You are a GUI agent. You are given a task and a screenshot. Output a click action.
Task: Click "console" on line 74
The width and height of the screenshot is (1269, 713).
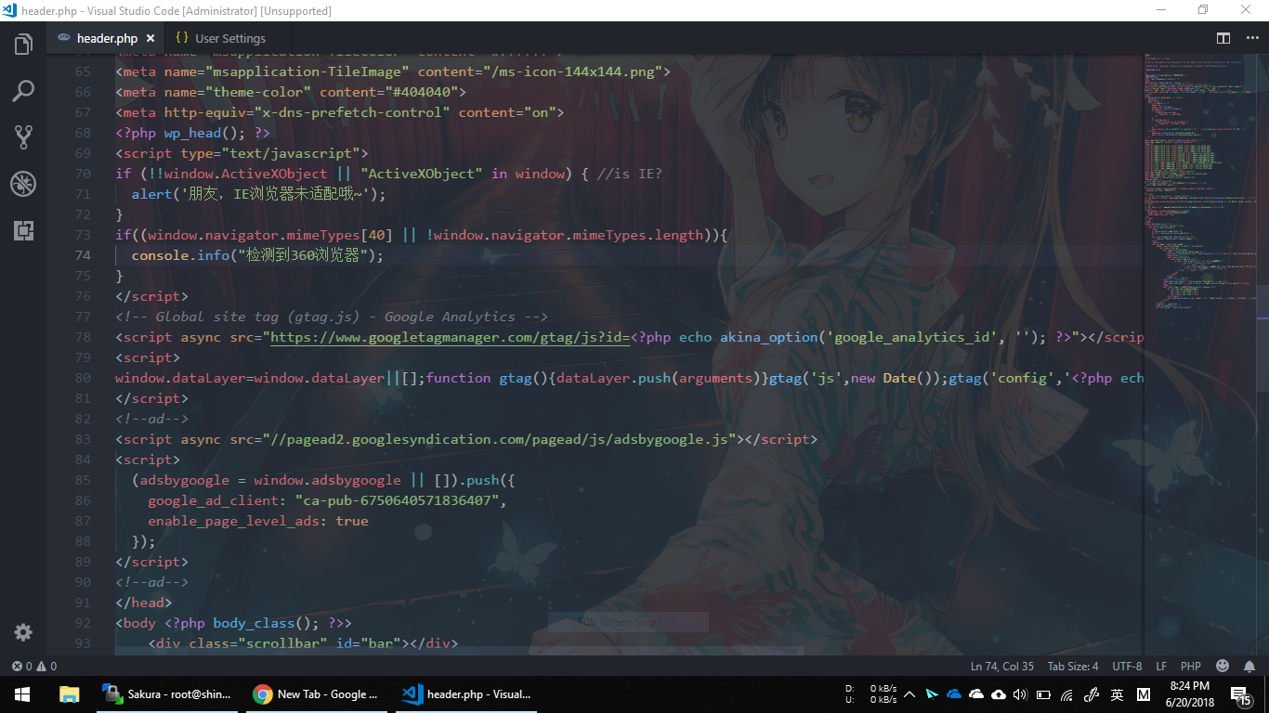(x=160, y=255)
